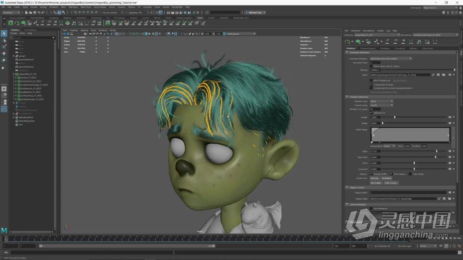The image size is (463, 260).
Task: Click the Length slider handle
Action: pos(395,117)
